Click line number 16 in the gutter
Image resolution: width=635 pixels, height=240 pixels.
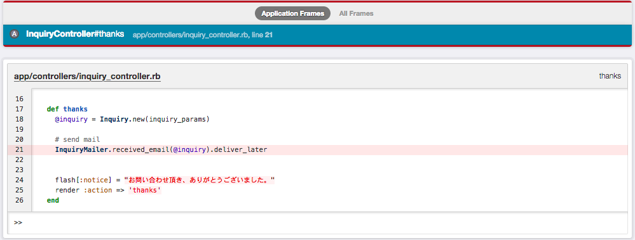[19, 99]
